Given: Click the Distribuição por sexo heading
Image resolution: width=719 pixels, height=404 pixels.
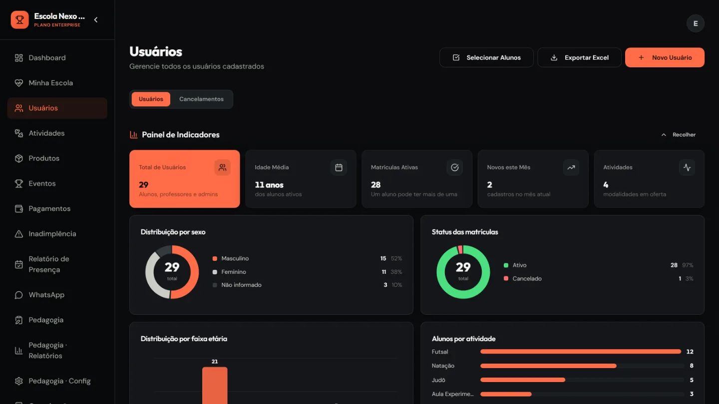Looking at the screenshot, I should [173, 232].
